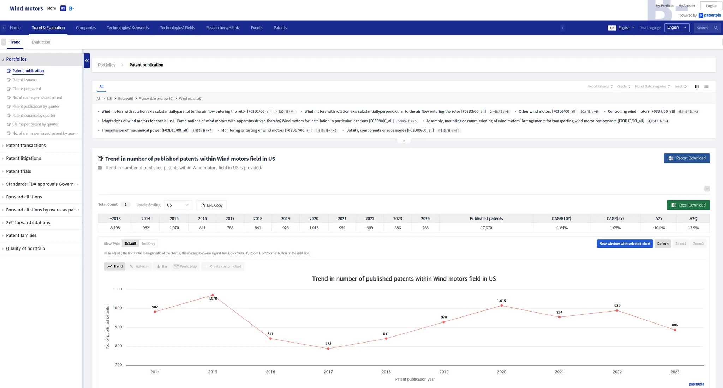This screenshot has height=388, width=723.
Task: Click the 2020 data point on chart
Action: pyautogui.click(x=502, y=306)
